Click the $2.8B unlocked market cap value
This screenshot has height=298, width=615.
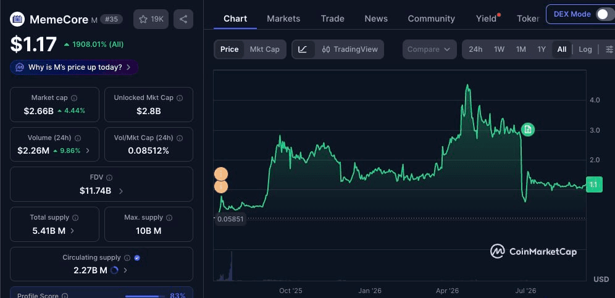[149, 111]
